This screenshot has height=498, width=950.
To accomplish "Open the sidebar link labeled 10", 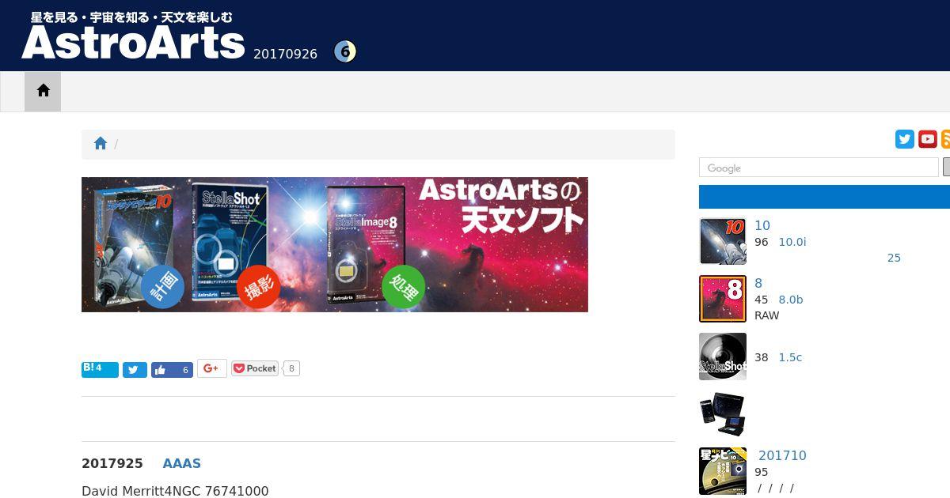I will 762,226.
